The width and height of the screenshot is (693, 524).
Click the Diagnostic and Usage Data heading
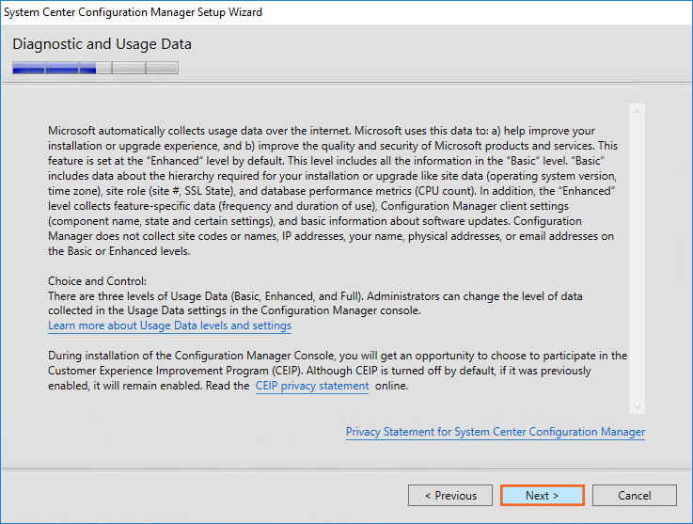coord(102,44)
